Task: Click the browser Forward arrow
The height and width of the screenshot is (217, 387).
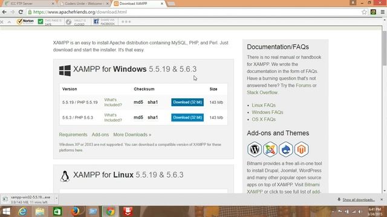Action: click(x=12, y=12)
